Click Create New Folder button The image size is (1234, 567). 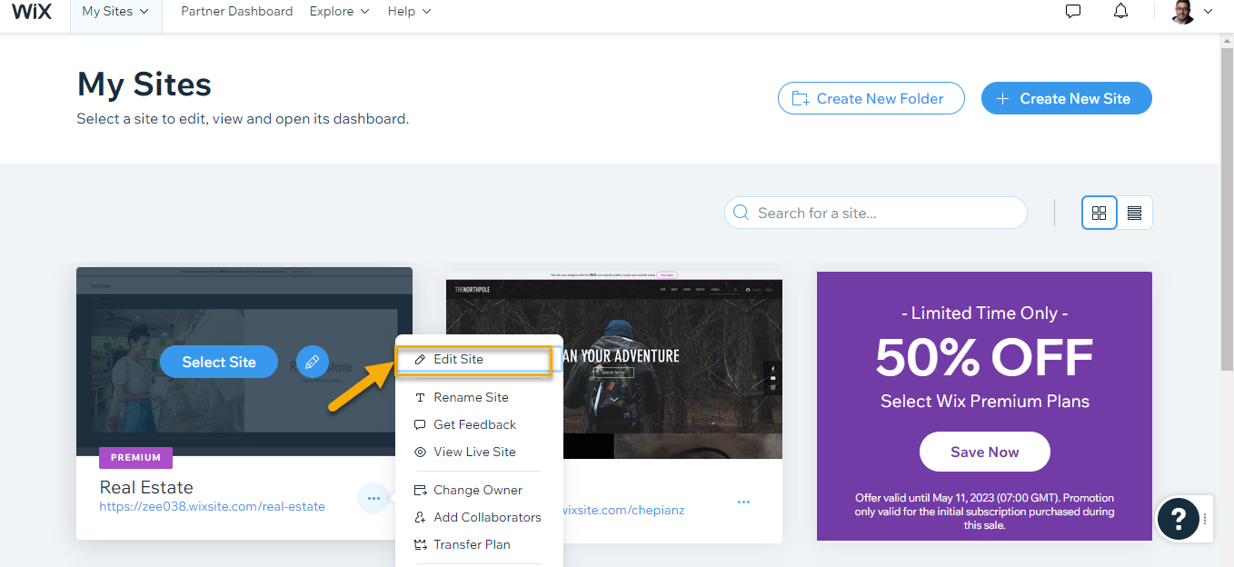[871, 98]
